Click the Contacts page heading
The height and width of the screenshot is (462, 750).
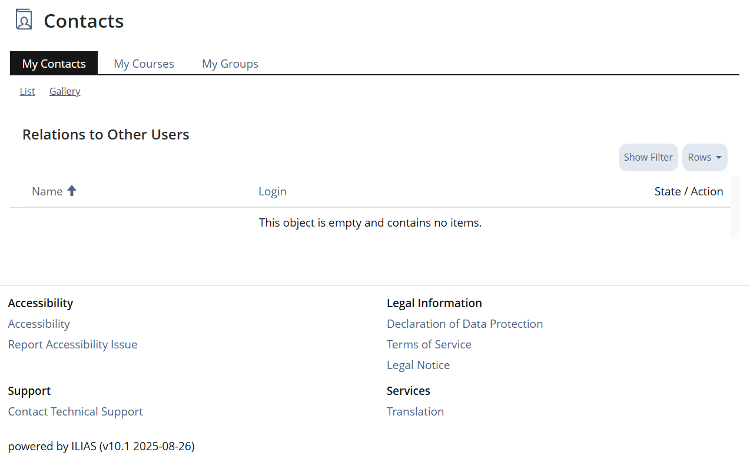[84, 21]
